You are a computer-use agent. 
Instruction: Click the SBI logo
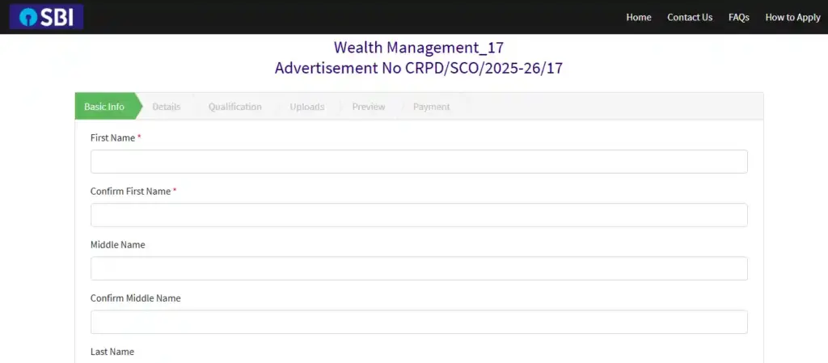tap(46, 17)
